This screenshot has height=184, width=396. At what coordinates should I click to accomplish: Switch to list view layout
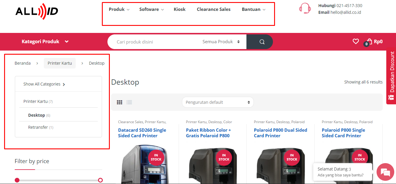(129, 102)
